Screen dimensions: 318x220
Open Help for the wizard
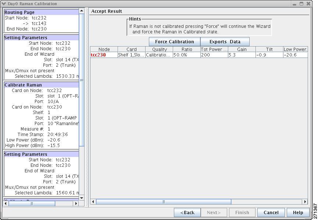[298, 213]
